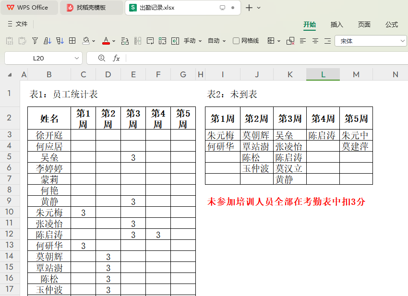The height and width of the screenshot is (296, 408).
Task: Click the 姓名 header cell
Action: (49, 118)
